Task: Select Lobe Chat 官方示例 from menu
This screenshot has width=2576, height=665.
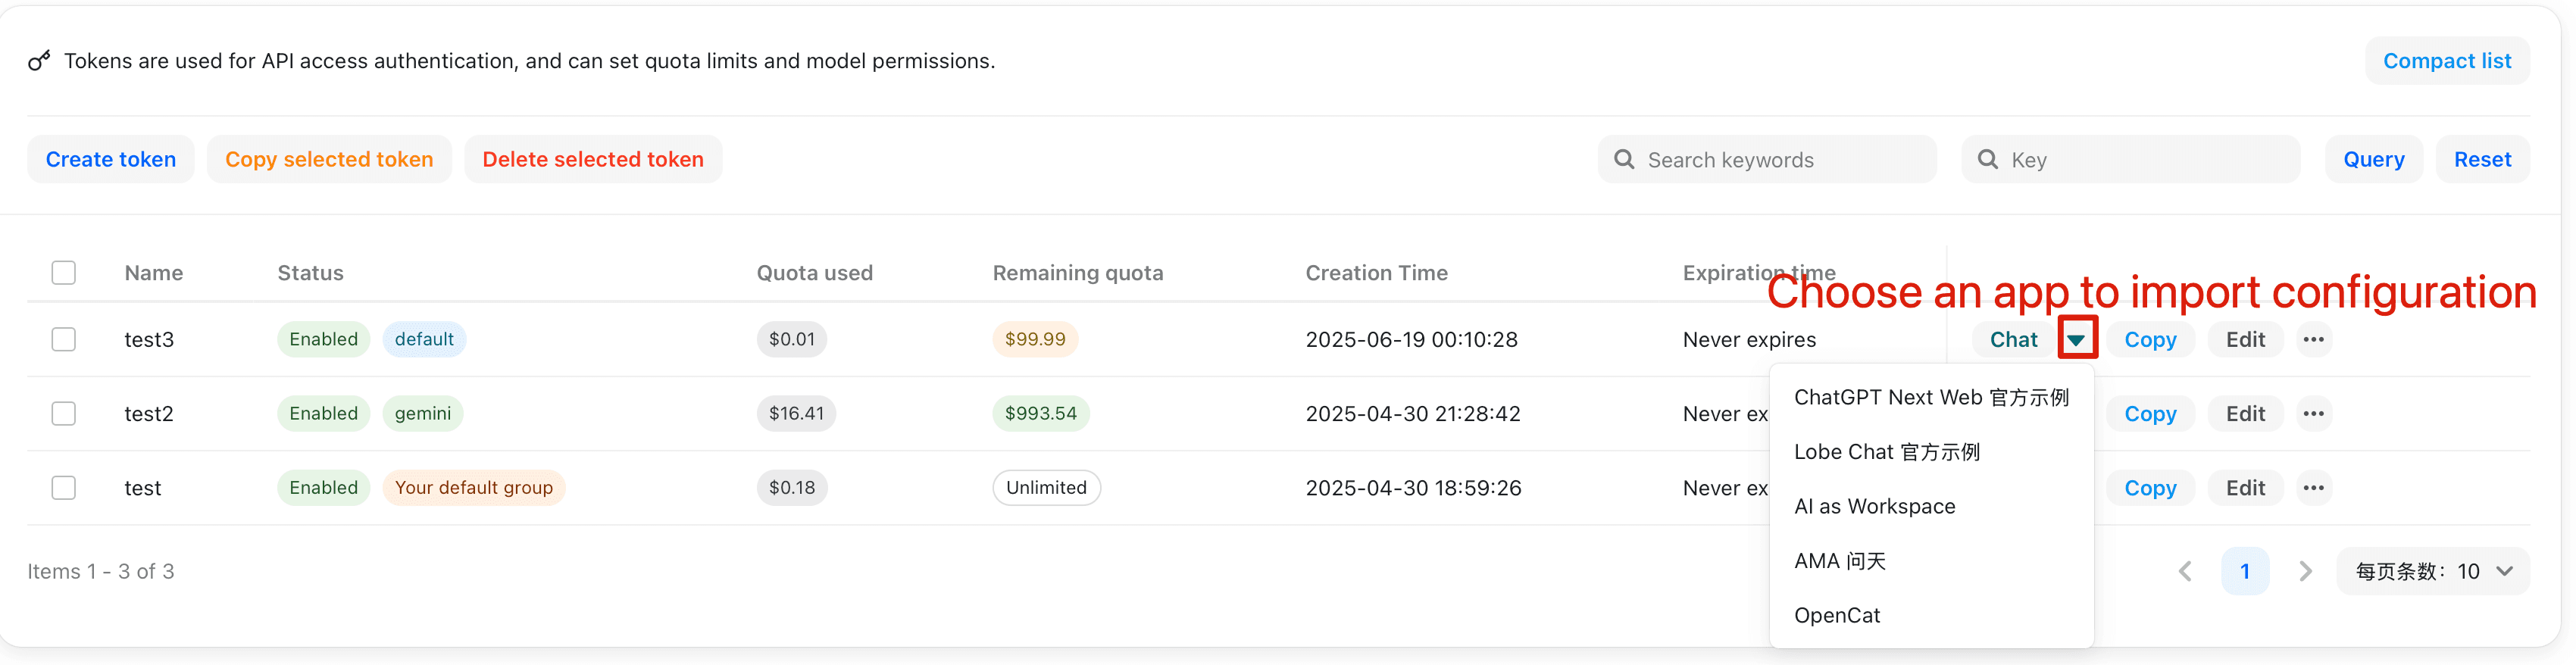Action: click(x=1931, y=452)
